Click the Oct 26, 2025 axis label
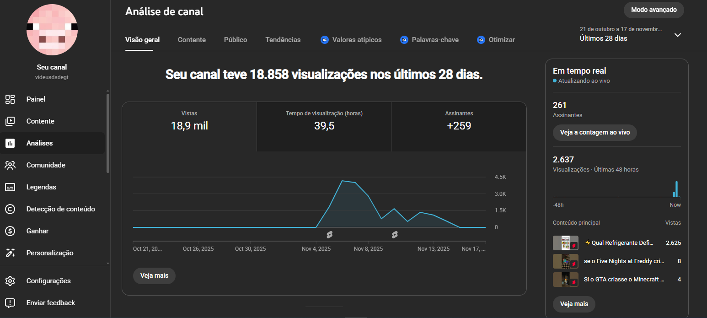The image size is (707, 318). coord(198,249)
